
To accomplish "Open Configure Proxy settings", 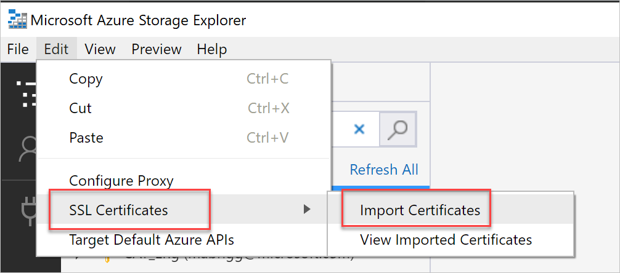I will coord(121,181).
